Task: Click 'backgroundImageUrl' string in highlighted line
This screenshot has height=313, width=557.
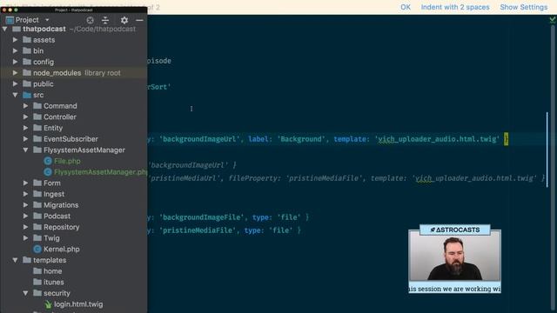Action: pyautogui.click(x=199, y=139)
